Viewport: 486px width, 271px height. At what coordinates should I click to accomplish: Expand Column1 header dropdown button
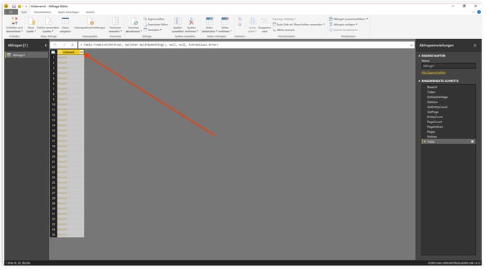(81, 52)
